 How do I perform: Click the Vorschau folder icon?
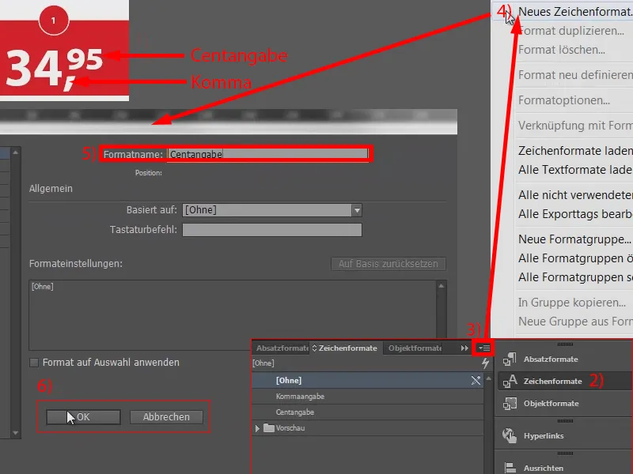(269, 427)
